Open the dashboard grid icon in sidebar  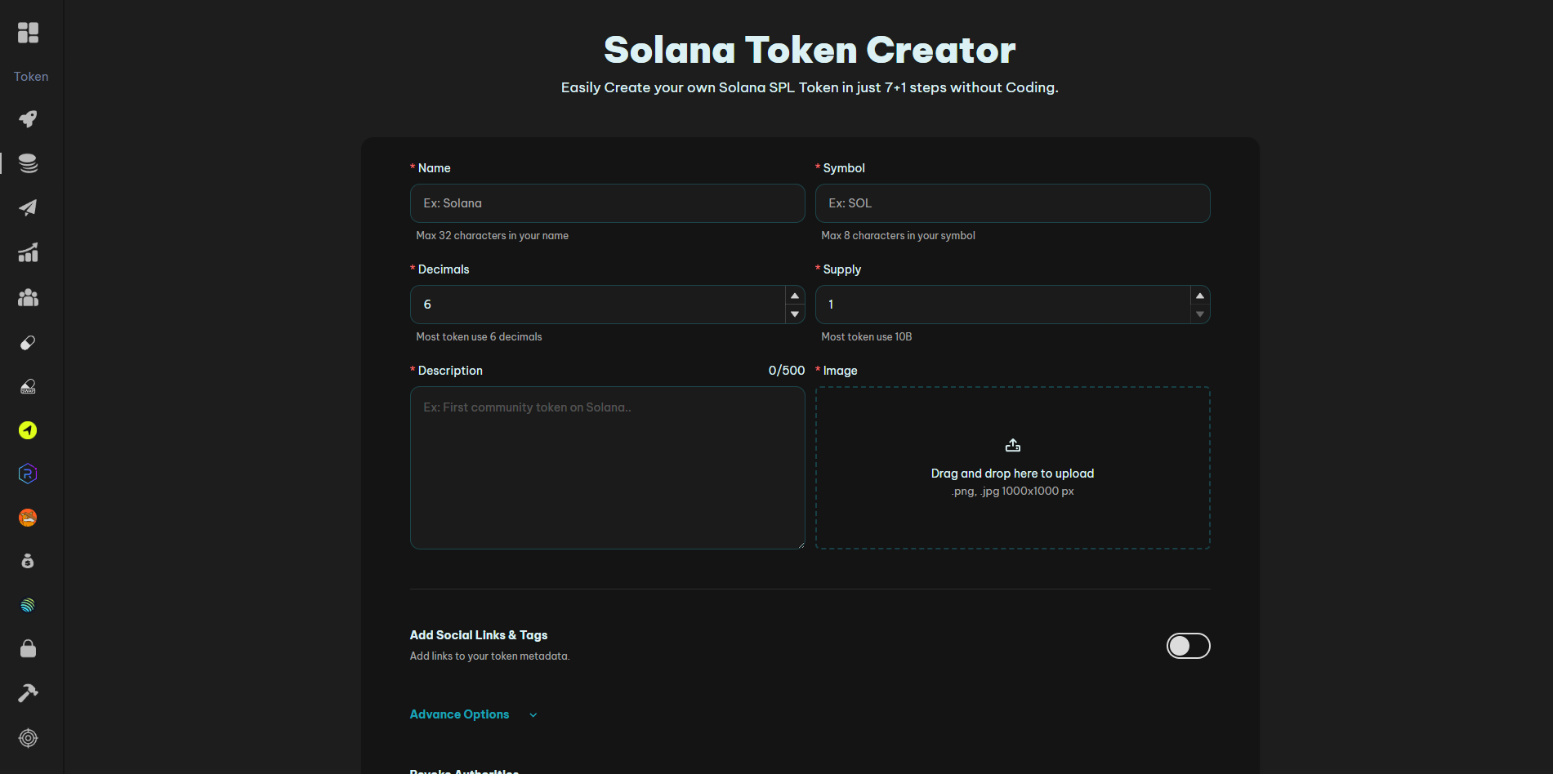(x=28, y=33)
